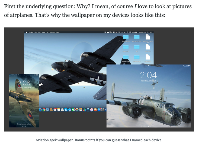Launch Google Chrome from the dock
The width and height of the screenshot is (205, 147).
coord(44,110)
